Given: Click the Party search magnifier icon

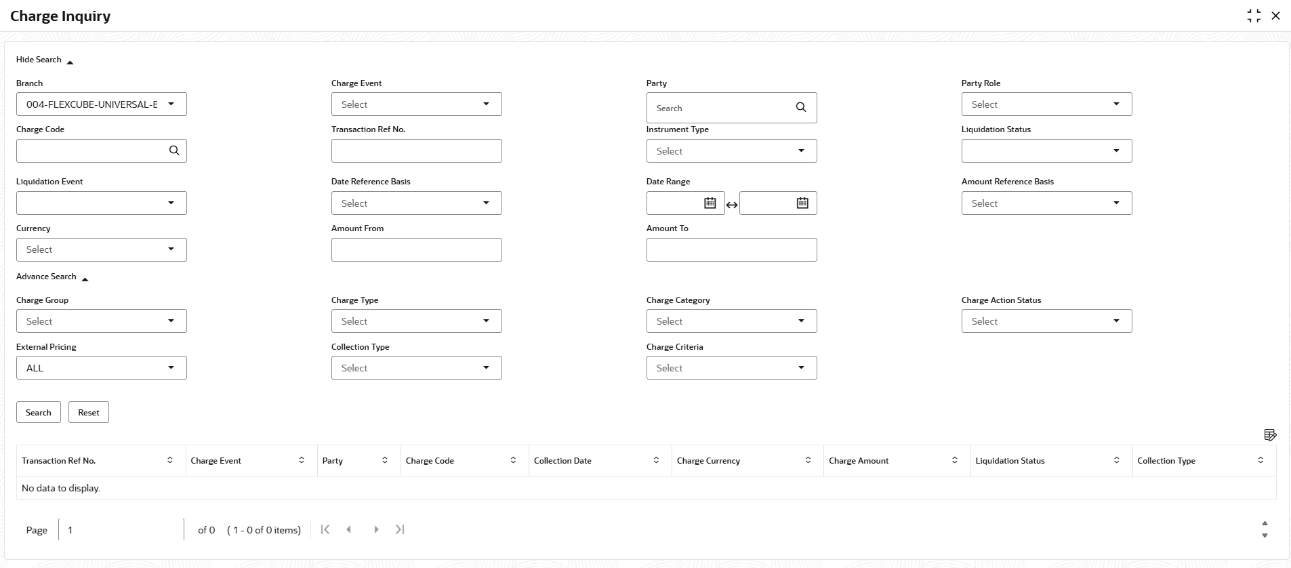Looking at the screenshot, I should (801, 108).
